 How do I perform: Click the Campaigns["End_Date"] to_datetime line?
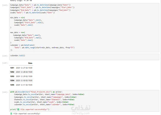click(40, 10)
